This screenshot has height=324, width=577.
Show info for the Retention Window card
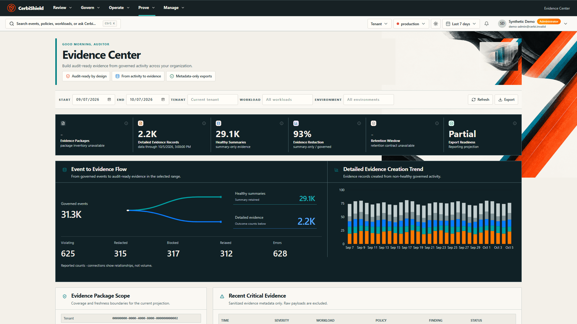point(437,123)
